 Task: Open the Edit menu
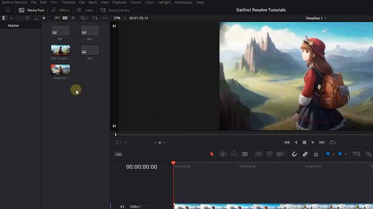(43, 2)
